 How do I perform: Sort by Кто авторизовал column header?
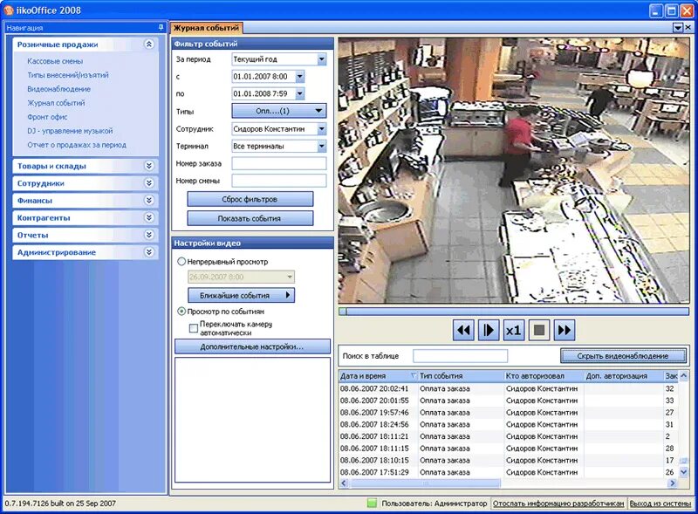coord(544,376)
